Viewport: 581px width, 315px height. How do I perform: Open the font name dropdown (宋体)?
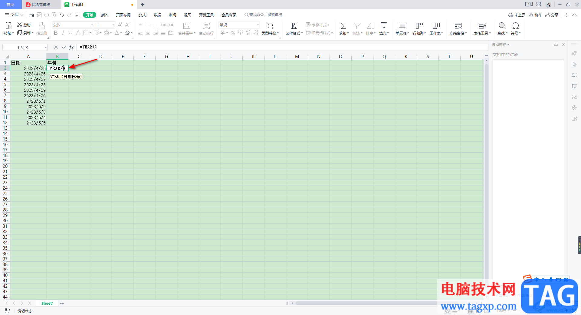[92, 25]
